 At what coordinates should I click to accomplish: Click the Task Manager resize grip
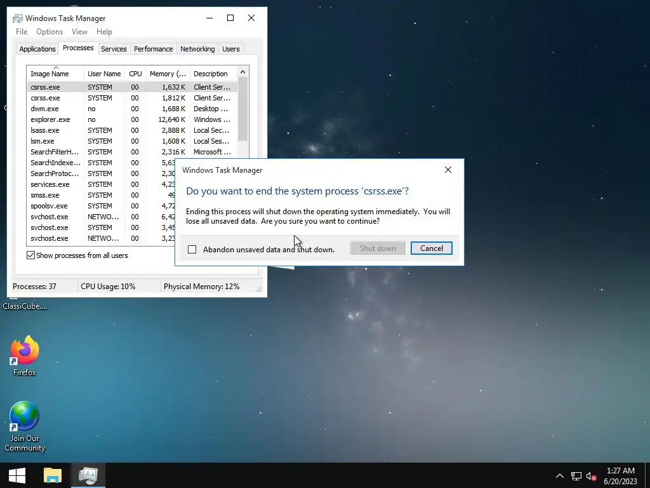click(x=260, y=290)
